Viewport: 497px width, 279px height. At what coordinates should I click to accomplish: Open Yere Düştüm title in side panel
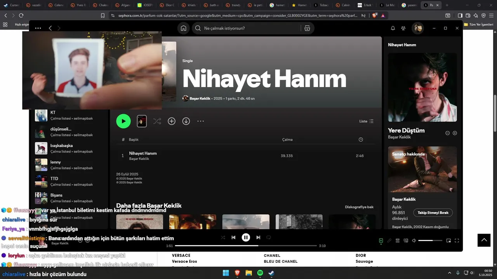pos(406,131)
